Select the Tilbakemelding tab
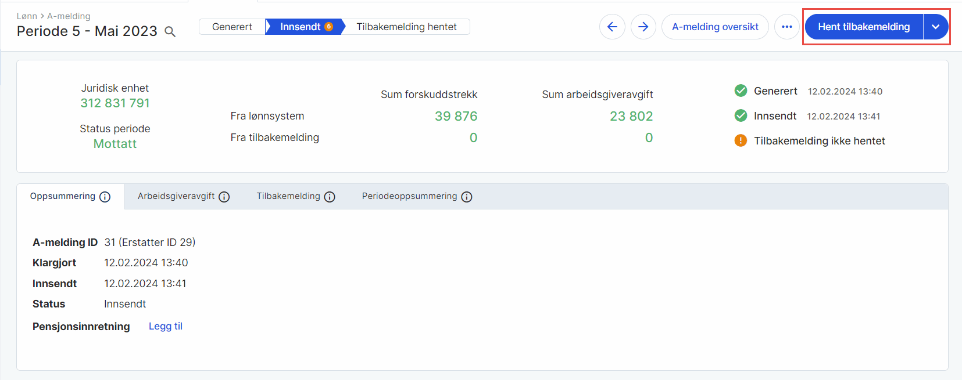This screenshot has width=962, height=380. 288,197
